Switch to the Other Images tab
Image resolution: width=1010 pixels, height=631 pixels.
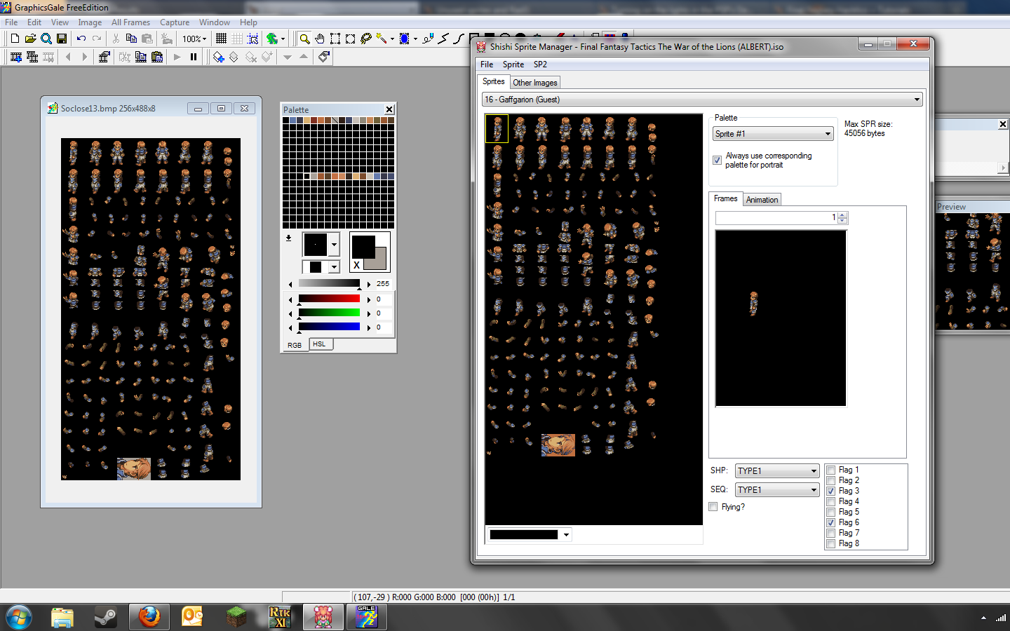click(x=535, y=83)
